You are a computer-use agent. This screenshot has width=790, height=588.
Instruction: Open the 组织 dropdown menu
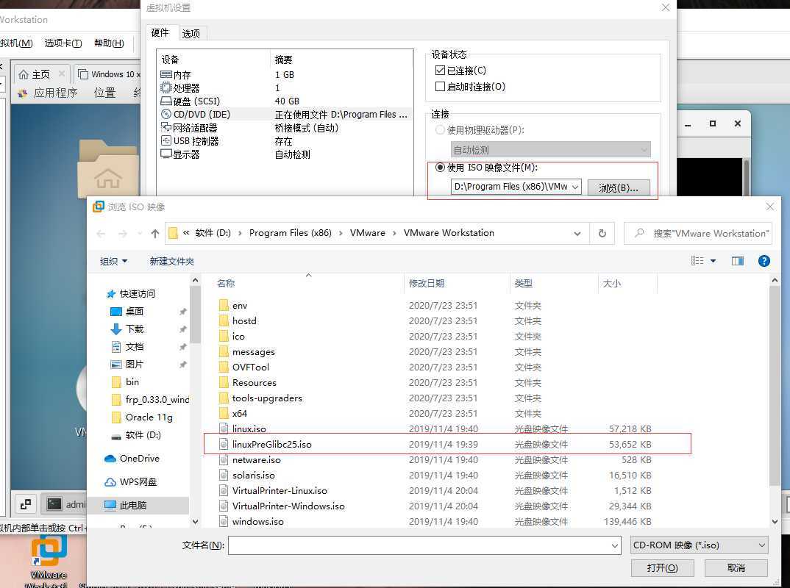pyautogui.click(x=113, y=261)
